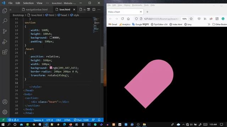This screenshot has height=127, width=227.
Task: Open the Extensions view
Action: point(5,52)
